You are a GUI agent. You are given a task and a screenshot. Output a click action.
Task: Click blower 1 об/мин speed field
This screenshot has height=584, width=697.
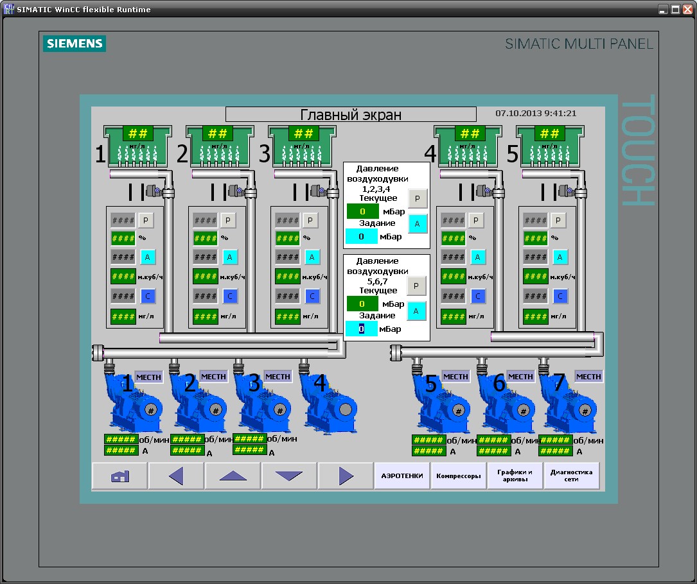click(x=121, y=440)
